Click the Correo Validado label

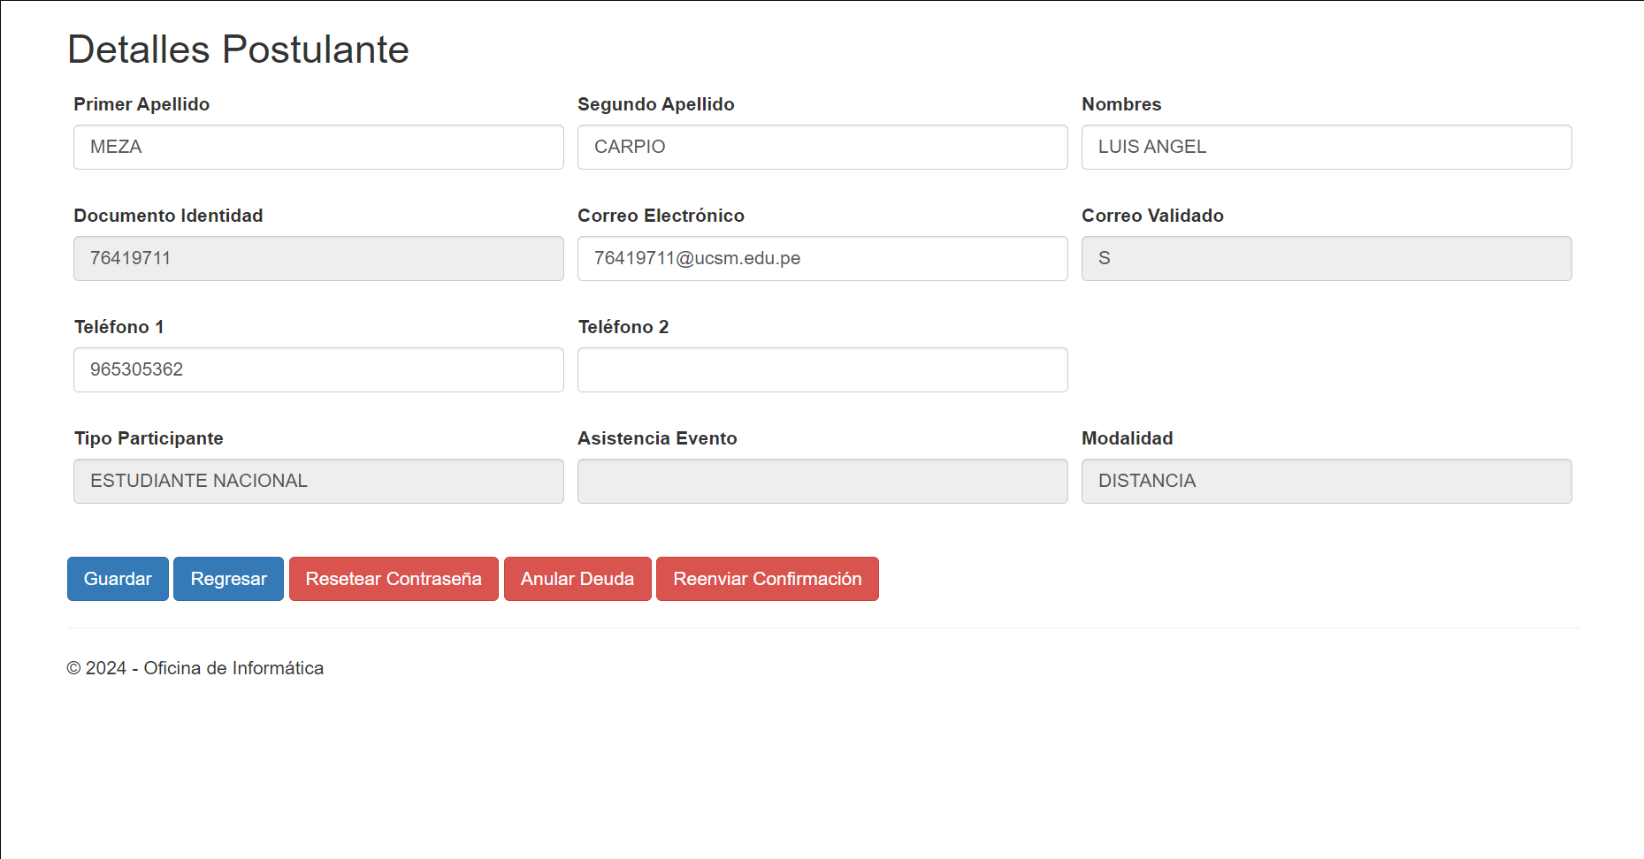point(1152,216)
